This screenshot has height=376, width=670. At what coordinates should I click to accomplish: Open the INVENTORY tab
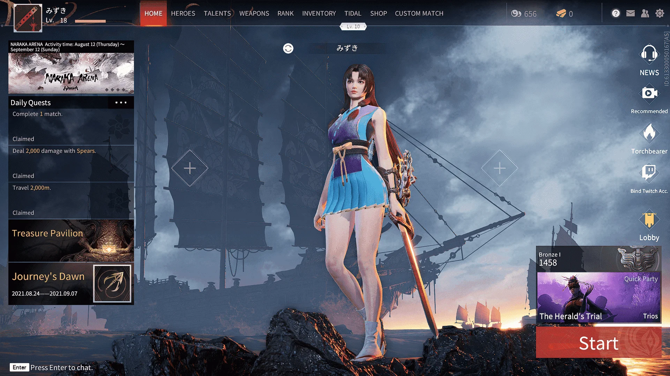(319, 13)
